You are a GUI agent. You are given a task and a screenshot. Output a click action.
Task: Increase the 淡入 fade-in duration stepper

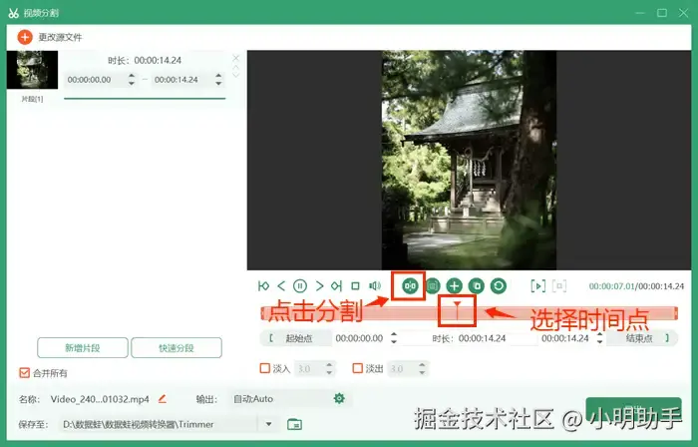tap(329, 365)
